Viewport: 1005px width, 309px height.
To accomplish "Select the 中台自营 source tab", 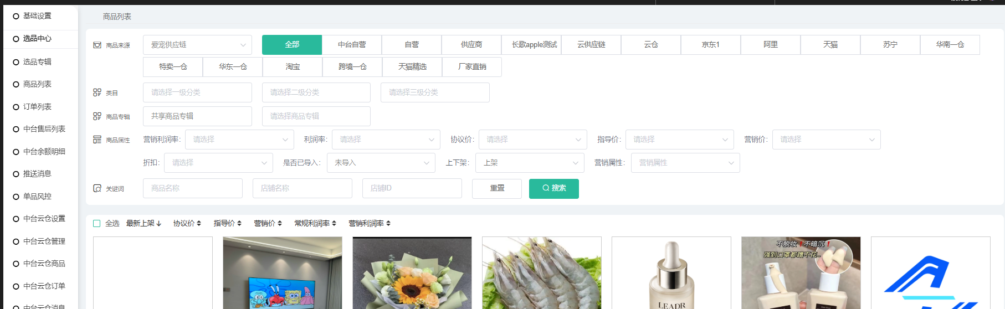I will pos(352,45).
